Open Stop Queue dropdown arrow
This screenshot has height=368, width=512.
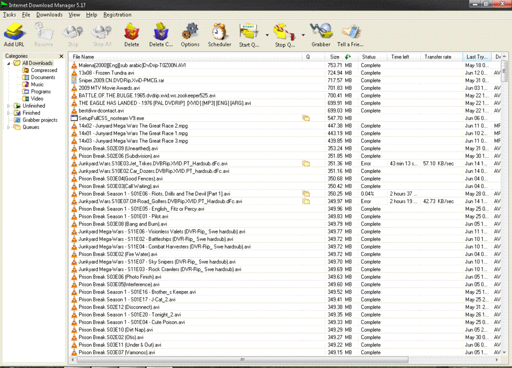point(303,35)
